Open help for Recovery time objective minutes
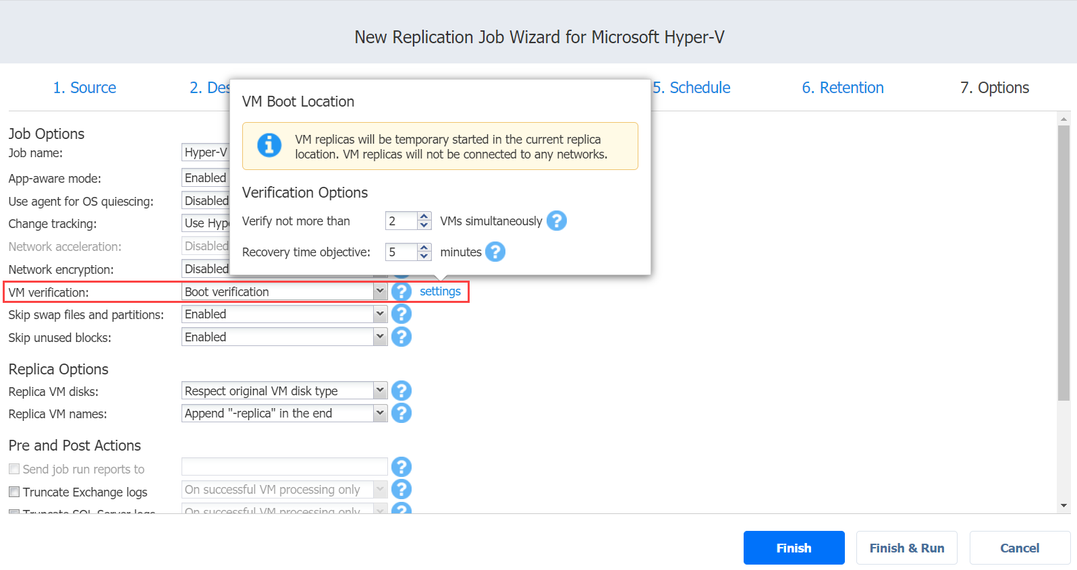 point(495,252)
